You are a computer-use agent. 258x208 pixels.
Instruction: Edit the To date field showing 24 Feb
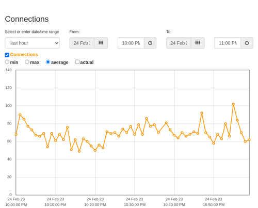point(179,43)
